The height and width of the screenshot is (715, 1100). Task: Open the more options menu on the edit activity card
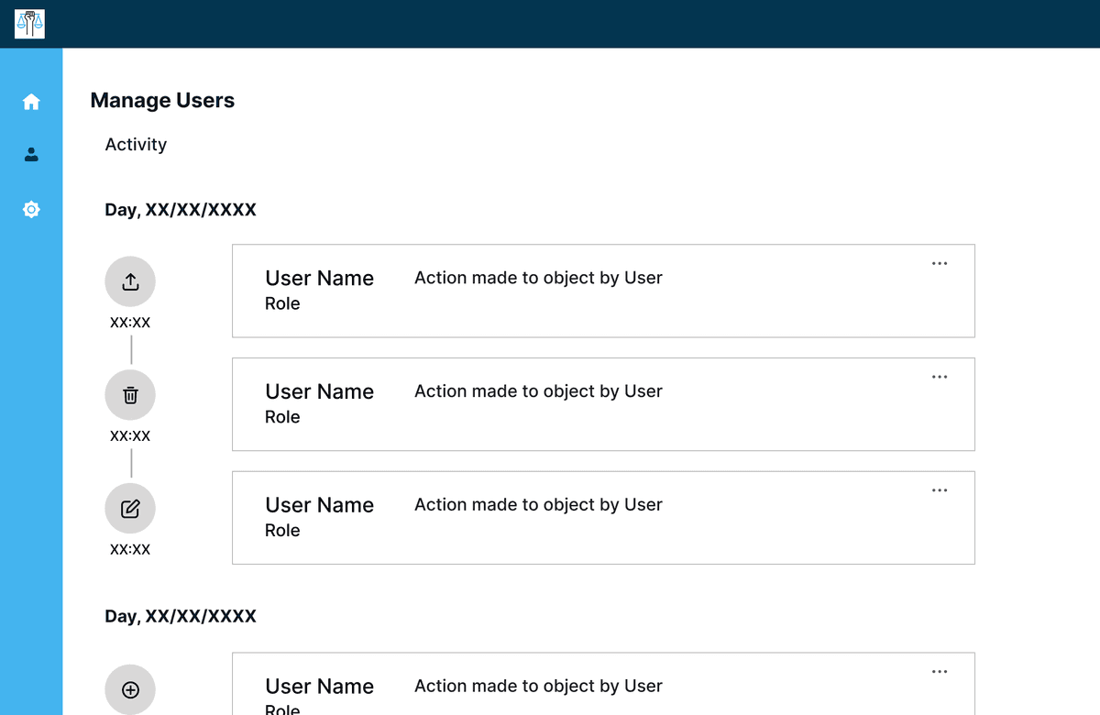[x=939, y=490]
